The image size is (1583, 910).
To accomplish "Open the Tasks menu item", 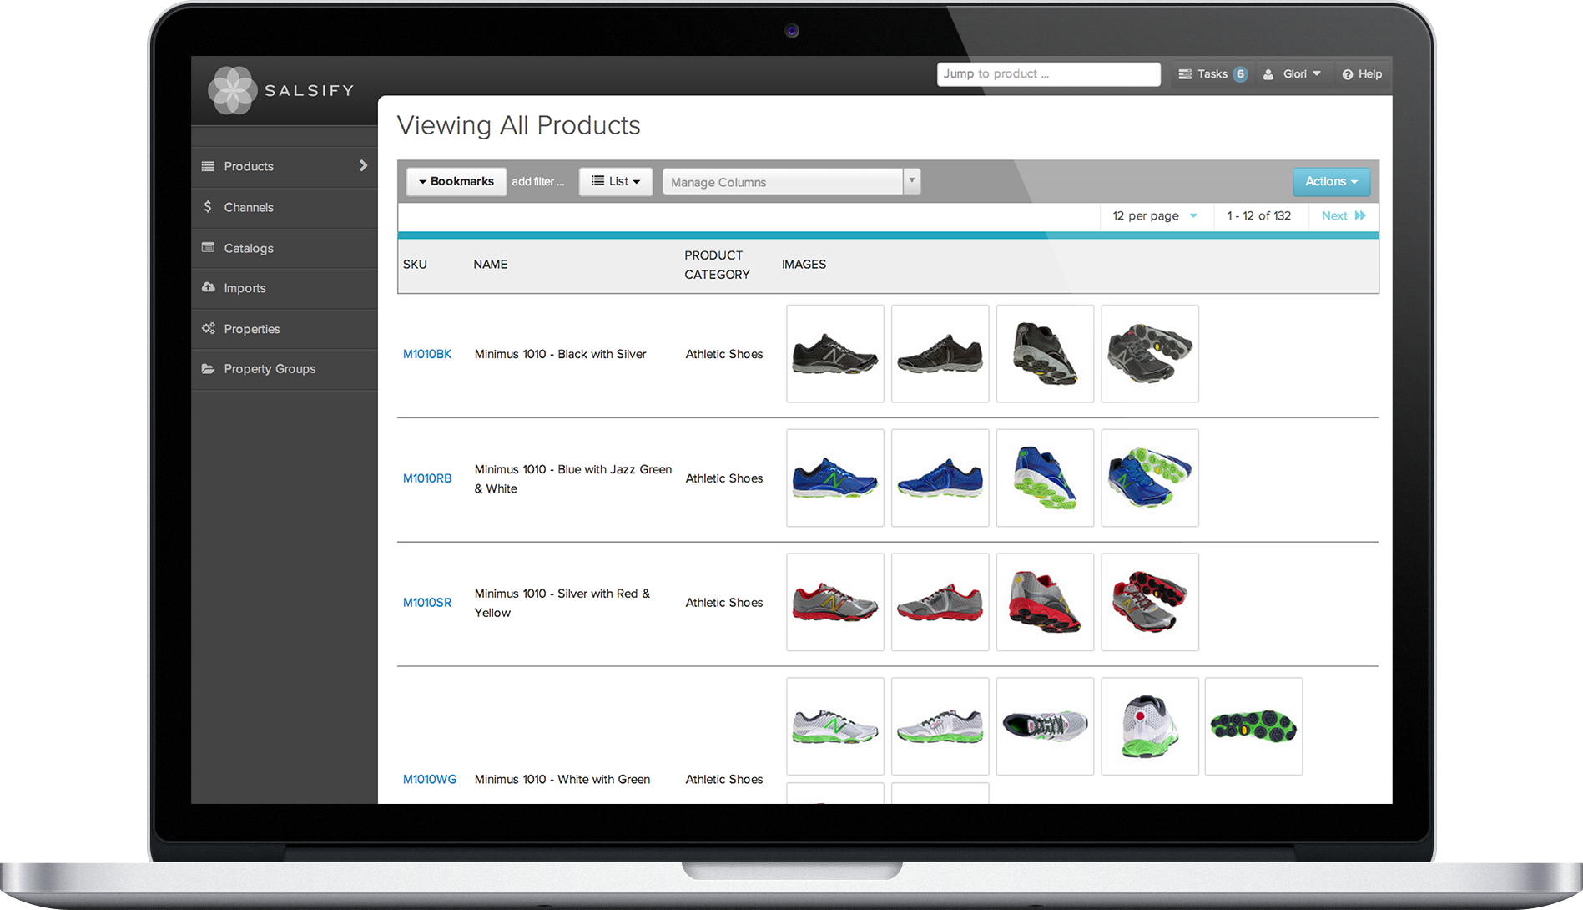I will coord(1212,74).
